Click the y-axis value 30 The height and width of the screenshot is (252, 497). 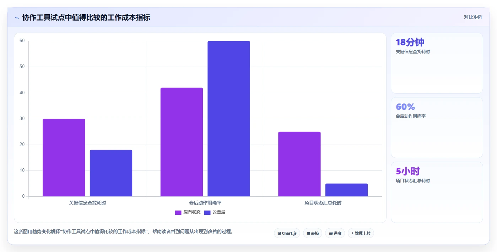[x=22, y=119]
